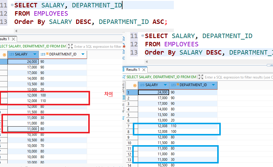Click the DESC keyword in right editor line 13
Screen dimensions: 273x167
click(214, 53)
